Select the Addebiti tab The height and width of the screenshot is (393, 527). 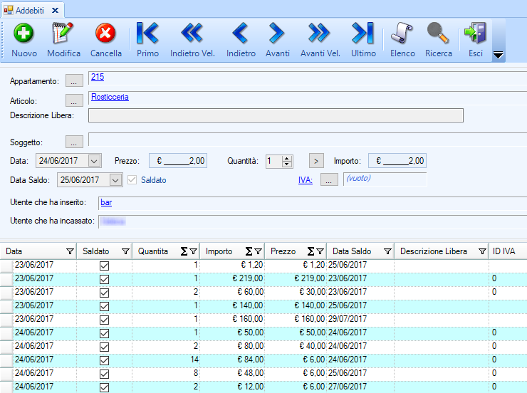[27, 10]
